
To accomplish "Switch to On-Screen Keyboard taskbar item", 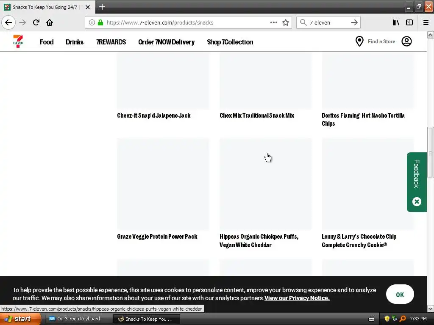I will [x=78, y=319].
